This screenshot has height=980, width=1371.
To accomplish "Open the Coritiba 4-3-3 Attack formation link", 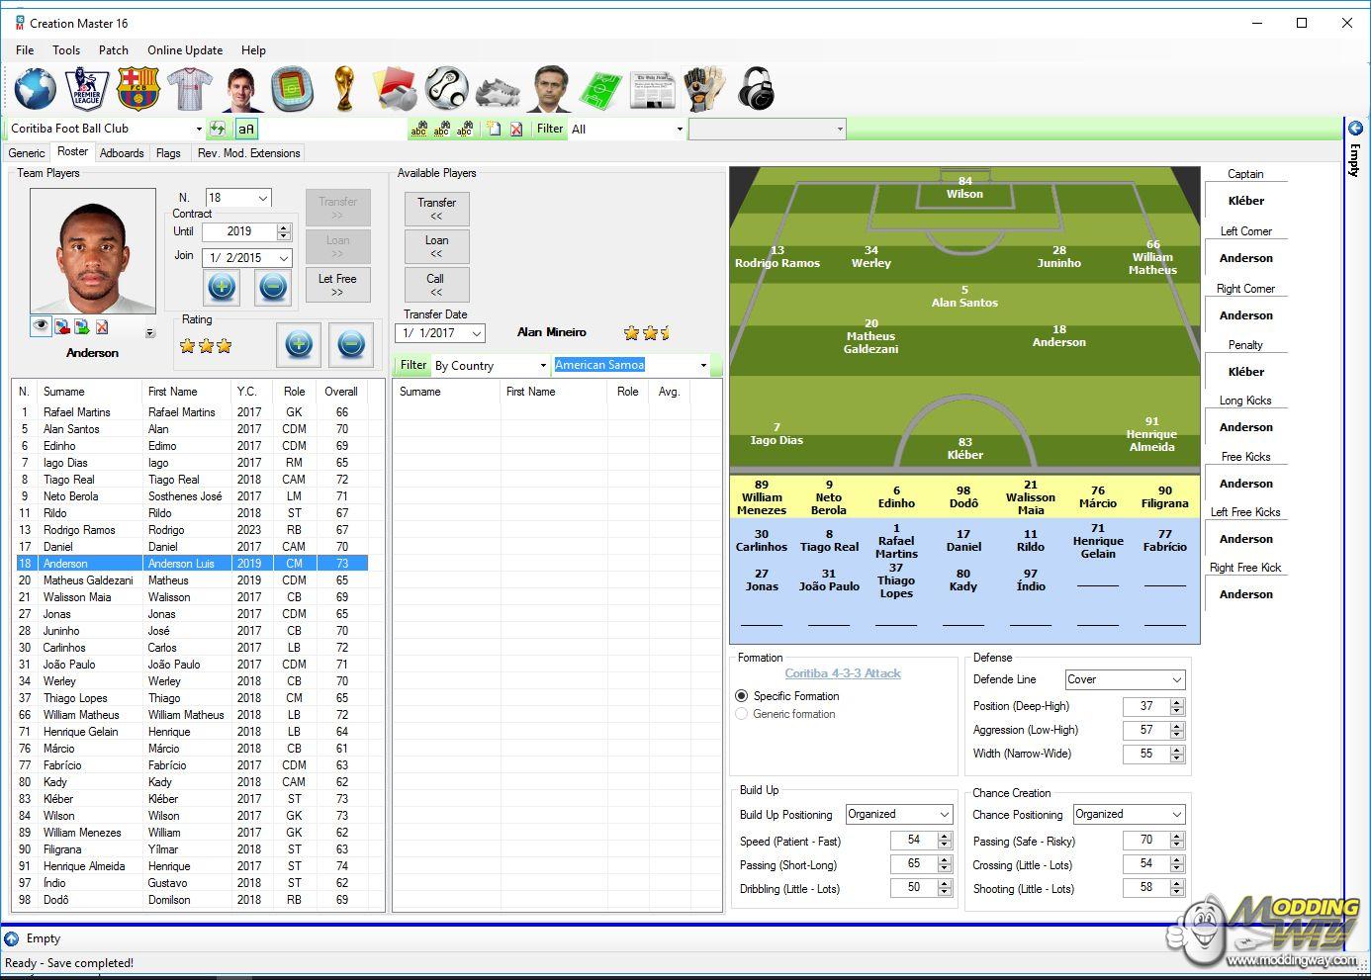I will tap(843, 673).
